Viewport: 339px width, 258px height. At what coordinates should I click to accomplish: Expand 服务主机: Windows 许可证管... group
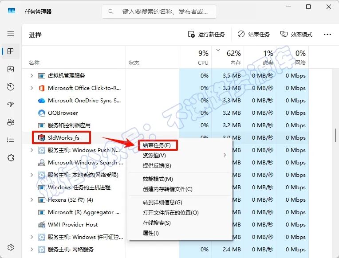click(x=32, y=237)
